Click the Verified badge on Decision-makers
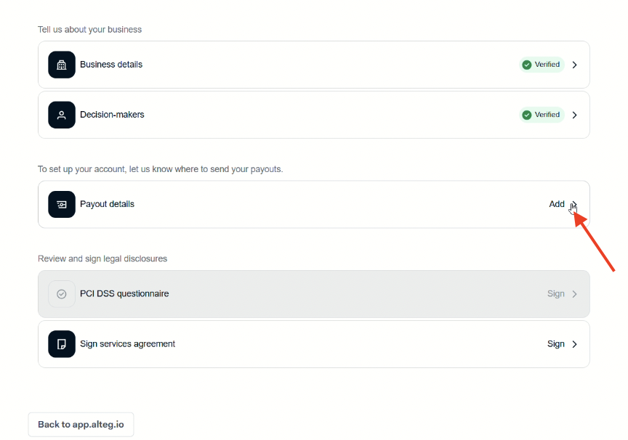 [x=542, y=115]
